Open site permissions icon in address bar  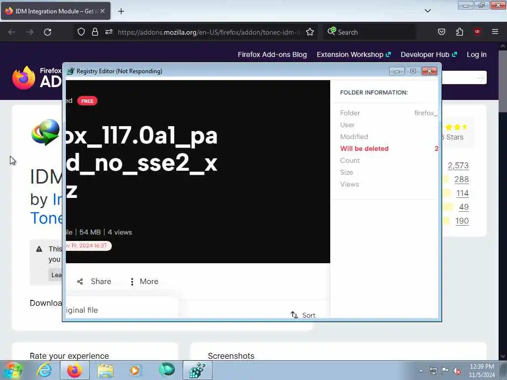[109, 32]
